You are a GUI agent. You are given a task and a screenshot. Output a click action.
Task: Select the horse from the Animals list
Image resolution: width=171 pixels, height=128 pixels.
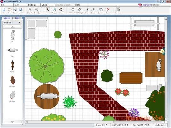(x=12, y=66)
